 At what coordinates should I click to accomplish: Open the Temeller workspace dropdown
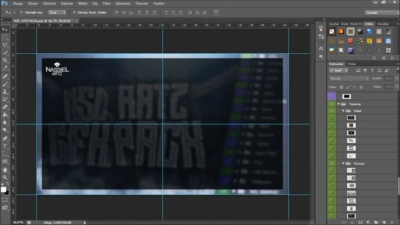(x=382, y=12)
